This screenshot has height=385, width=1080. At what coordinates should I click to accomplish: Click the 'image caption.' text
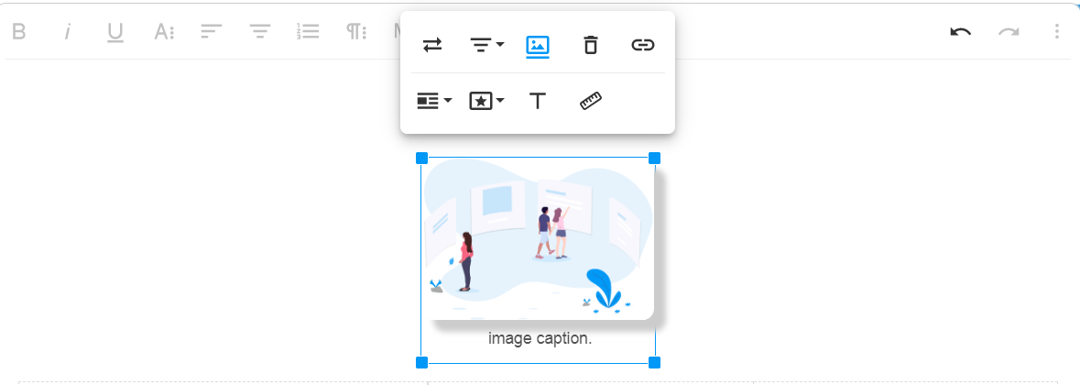click(540, 338)
